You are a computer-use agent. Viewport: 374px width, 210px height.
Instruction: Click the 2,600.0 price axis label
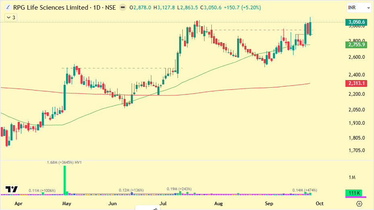[x=357, y=57]
